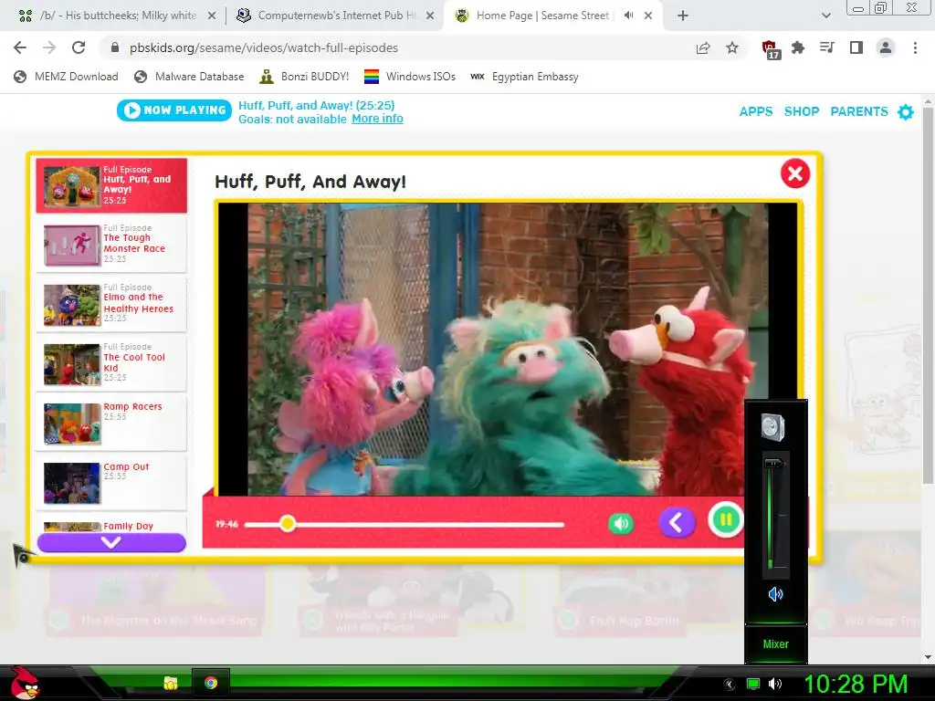
Task: Click the video frame showing the three pig puppets
Action: coord(508,350)
